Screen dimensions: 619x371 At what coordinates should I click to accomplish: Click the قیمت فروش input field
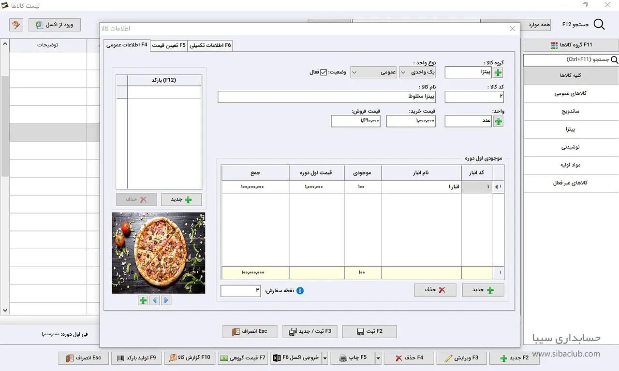355,121
